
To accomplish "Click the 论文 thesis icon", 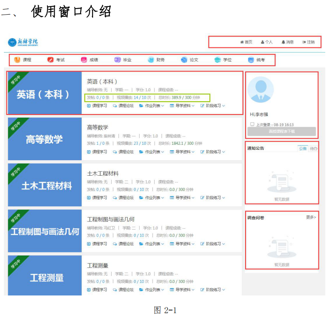I will click(184, 60).
